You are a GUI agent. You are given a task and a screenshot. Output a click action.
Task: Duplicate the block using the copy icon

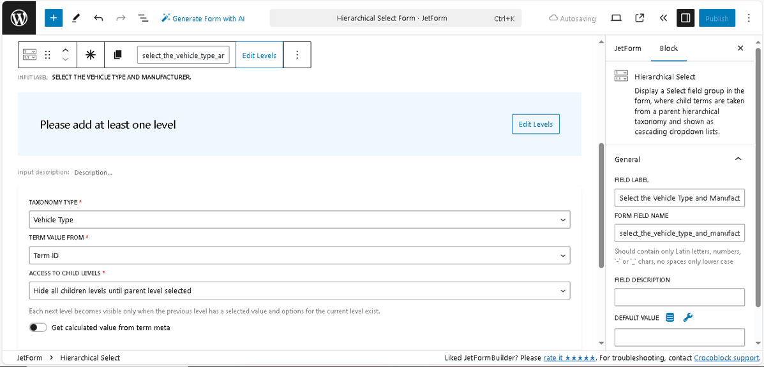point(117,55)
